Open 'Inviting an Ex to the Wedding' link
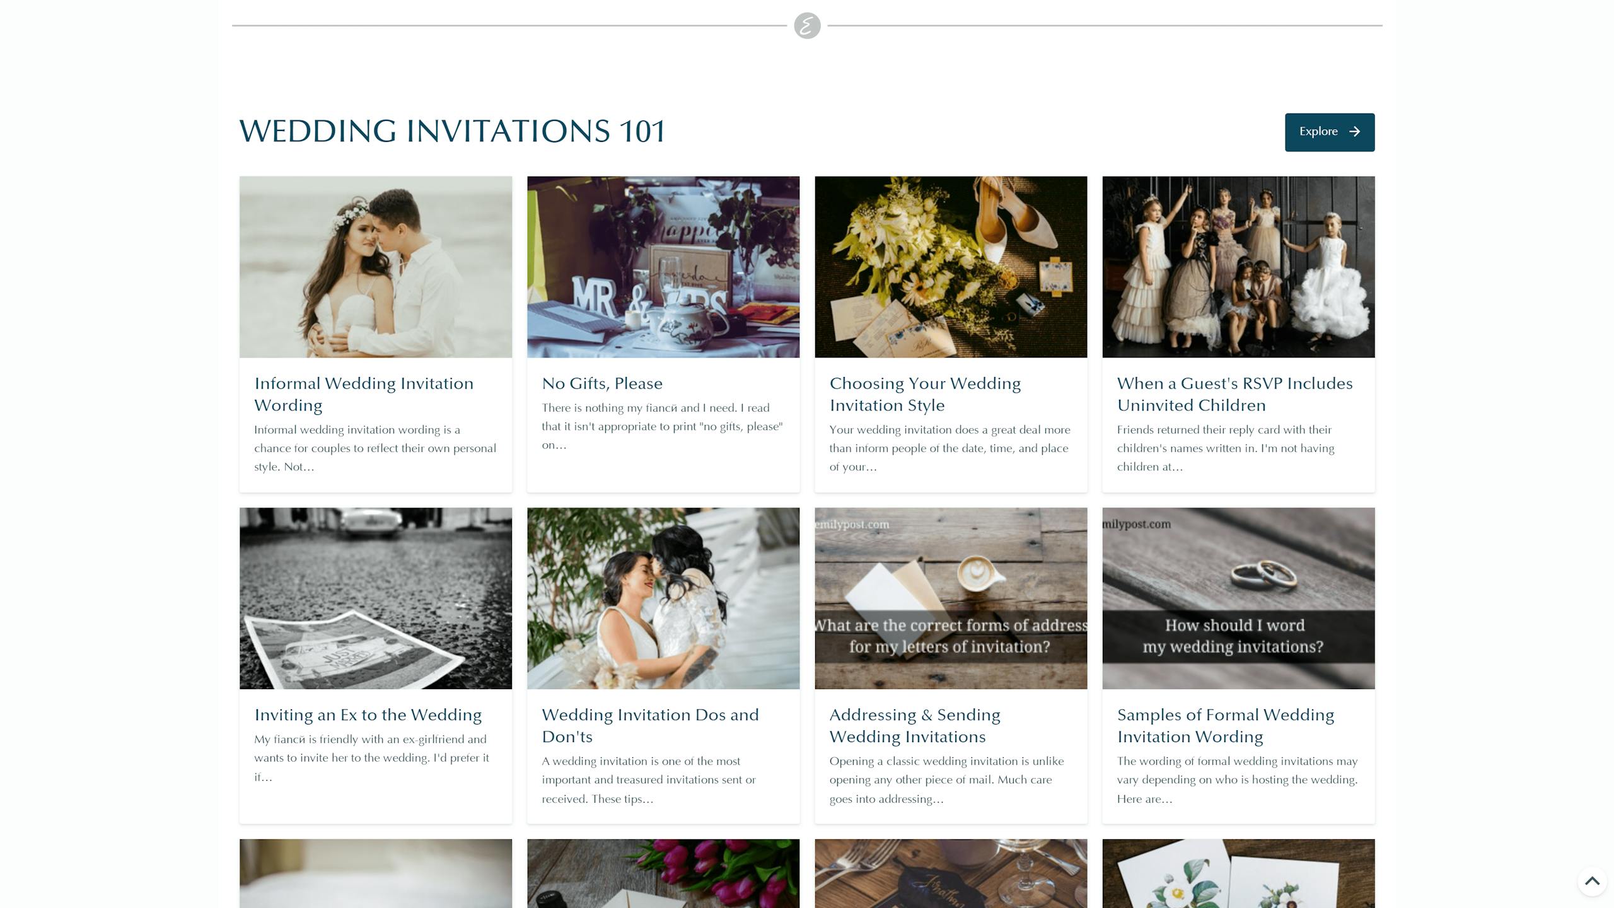 pos(368,715)
